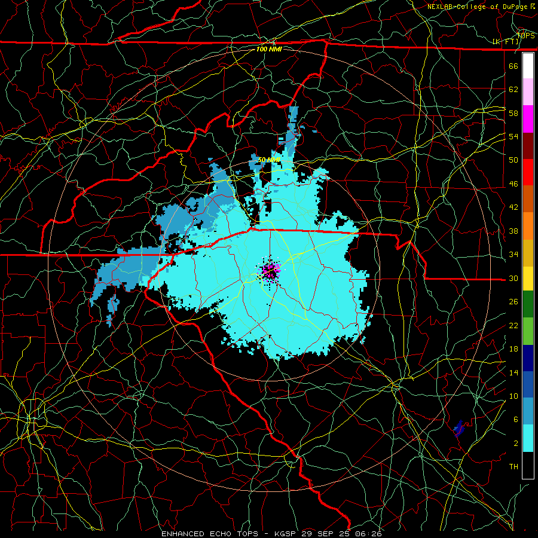
Task: Click the light pink legend swatch
Action: point(528,92)
